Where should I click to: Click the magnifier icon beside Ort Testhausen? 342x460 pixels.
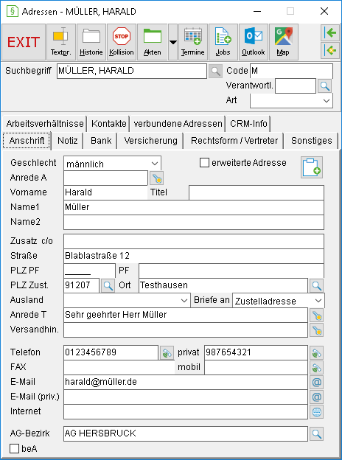(x=316, y=286)
